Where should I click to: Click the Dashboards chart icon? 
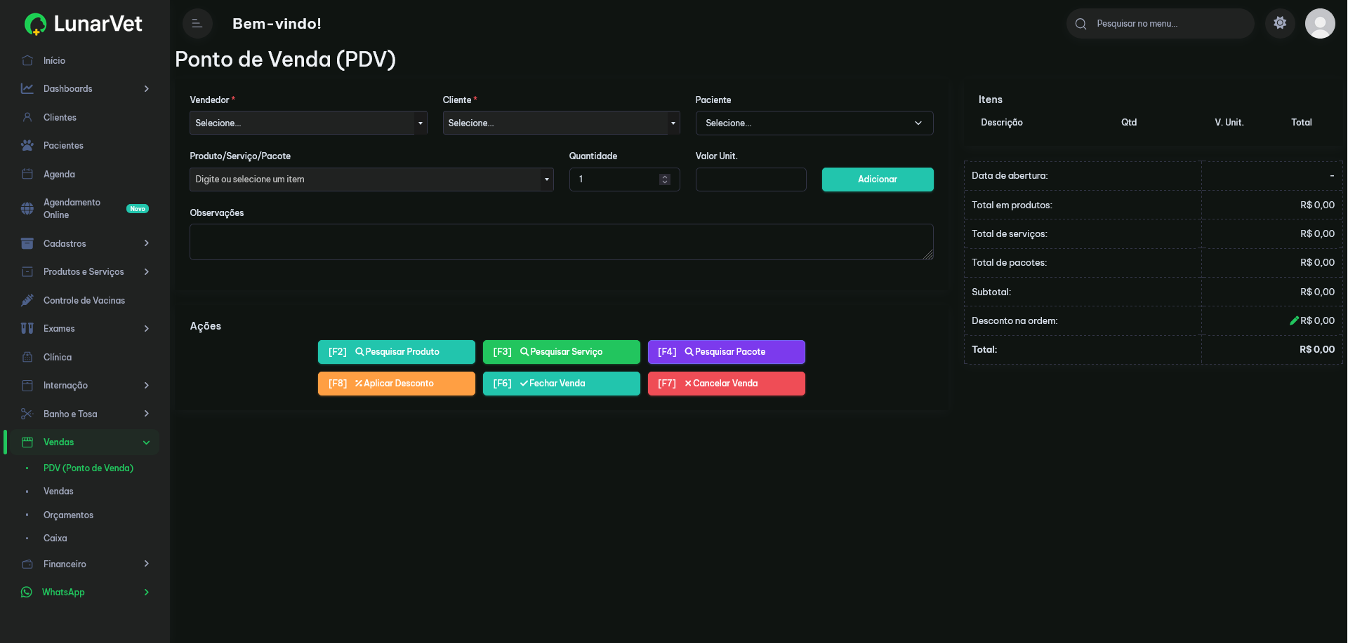[x=27, y=88]
